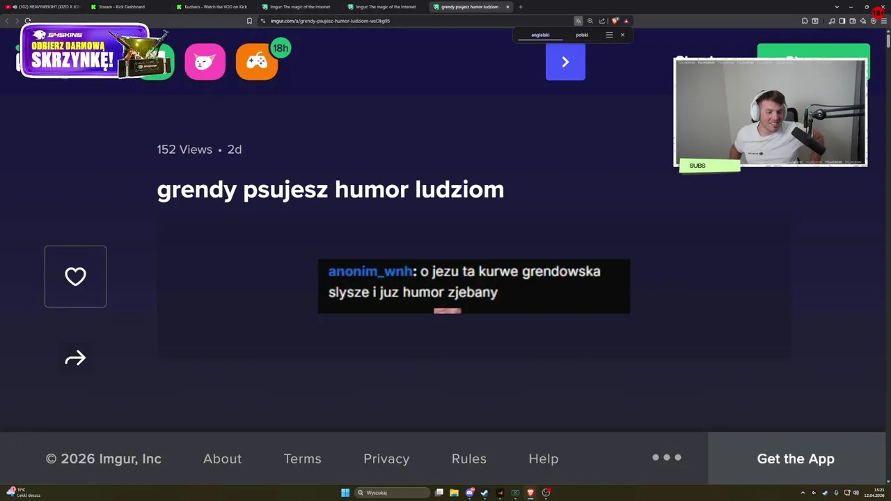Screen dimensions: 891x501
Task: Open the orange game controller icon
Action: point(257,62)
